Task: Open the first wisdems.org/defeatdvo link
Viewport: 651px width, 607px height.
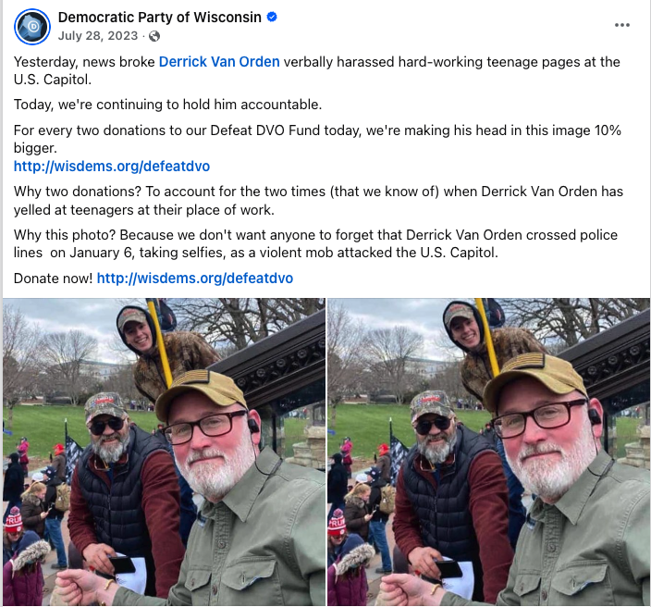Action: click(112, 167)
